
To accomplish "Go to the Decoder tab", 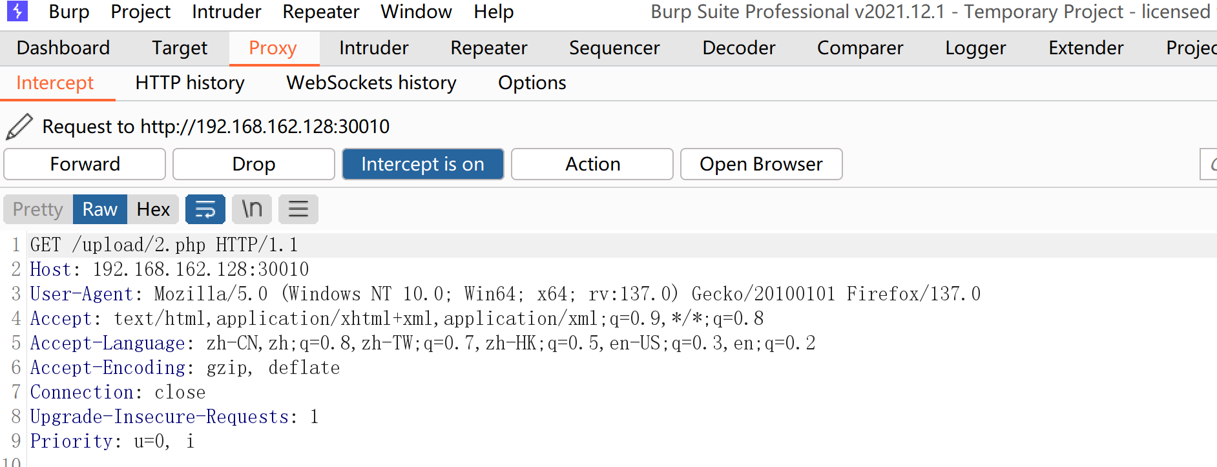I will click(x=738, y=48).
